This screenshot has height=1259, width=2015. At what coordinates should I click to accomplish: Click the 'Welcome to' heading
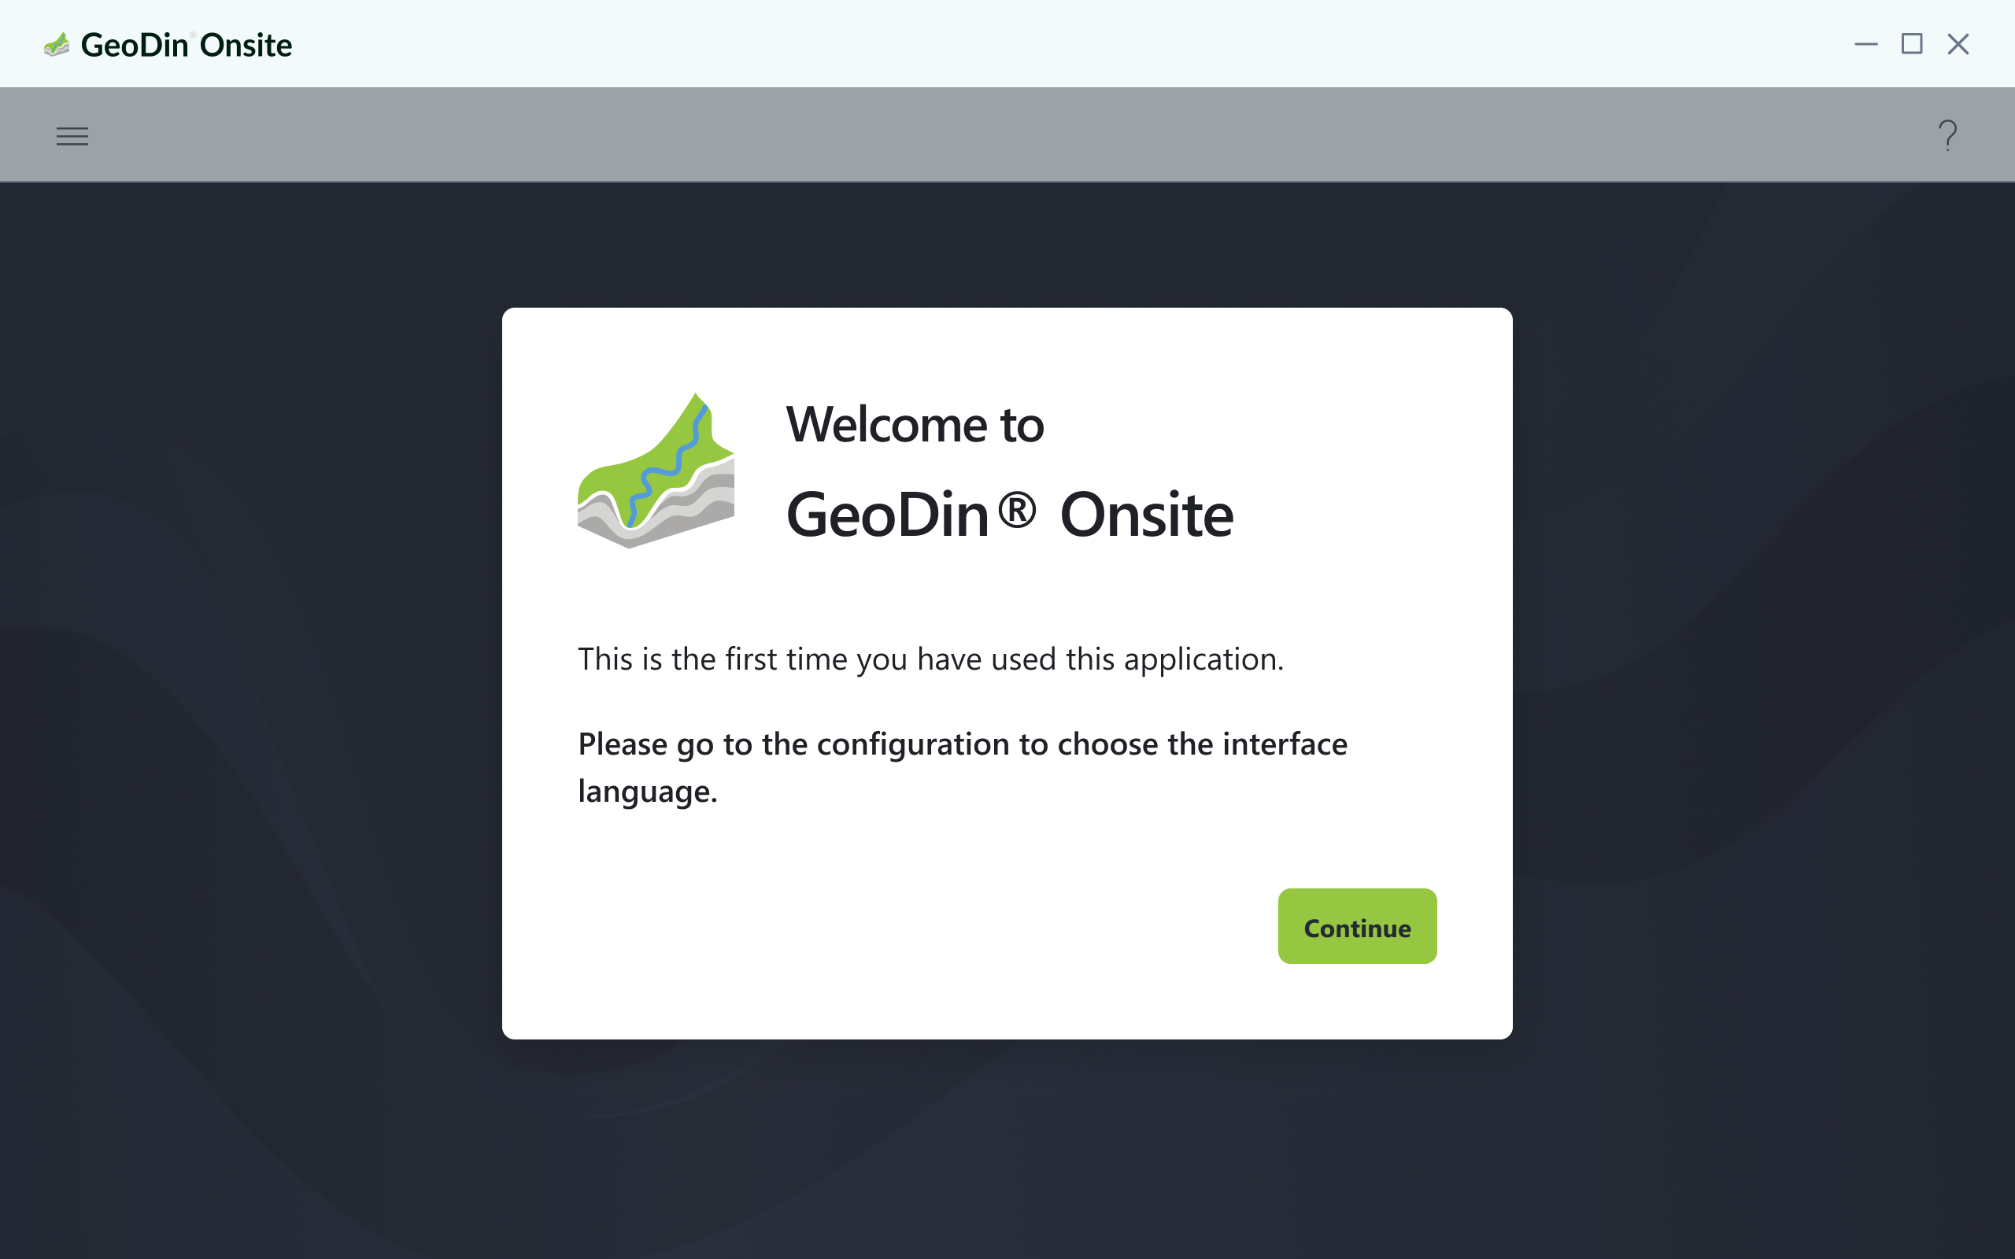(915, 425)
